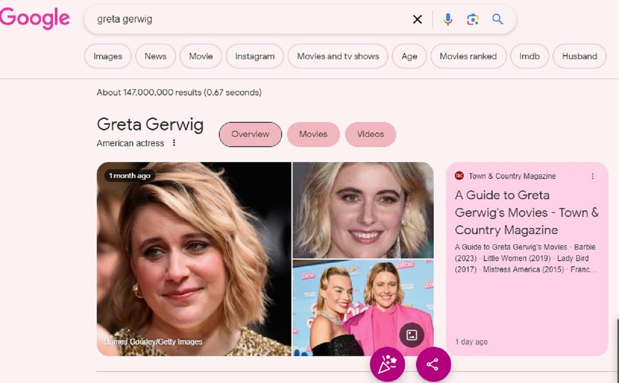This screenshot has height=383, width=619.
Task: Switch to the Videos tab
Action: tap(371, 134)
